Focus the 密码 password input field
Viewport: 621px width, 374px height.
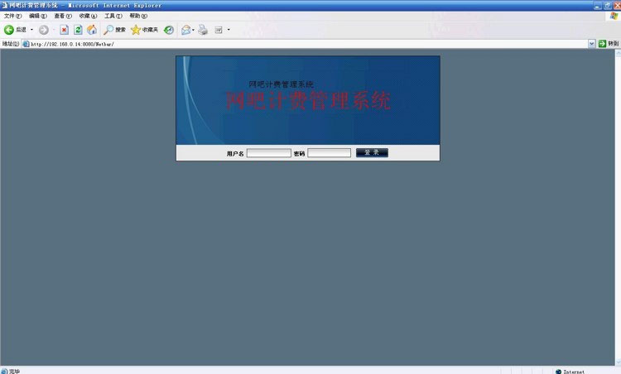pyautogui.click(x=329, y=153)
